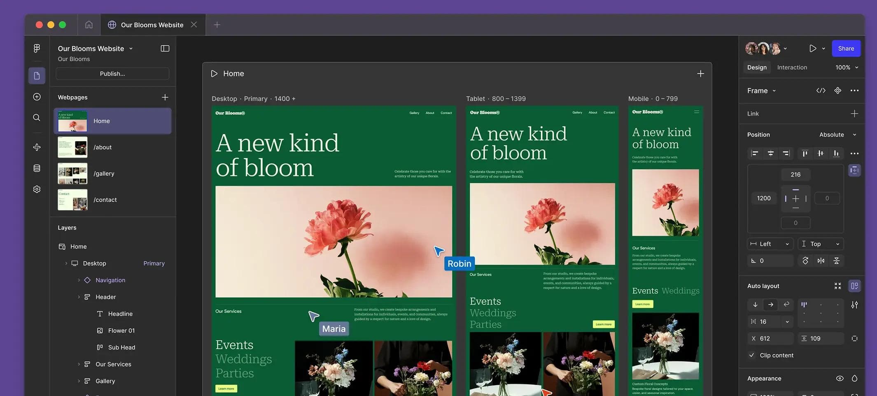Click the rotation angle field
877x396 pixels.
(770, 261)
